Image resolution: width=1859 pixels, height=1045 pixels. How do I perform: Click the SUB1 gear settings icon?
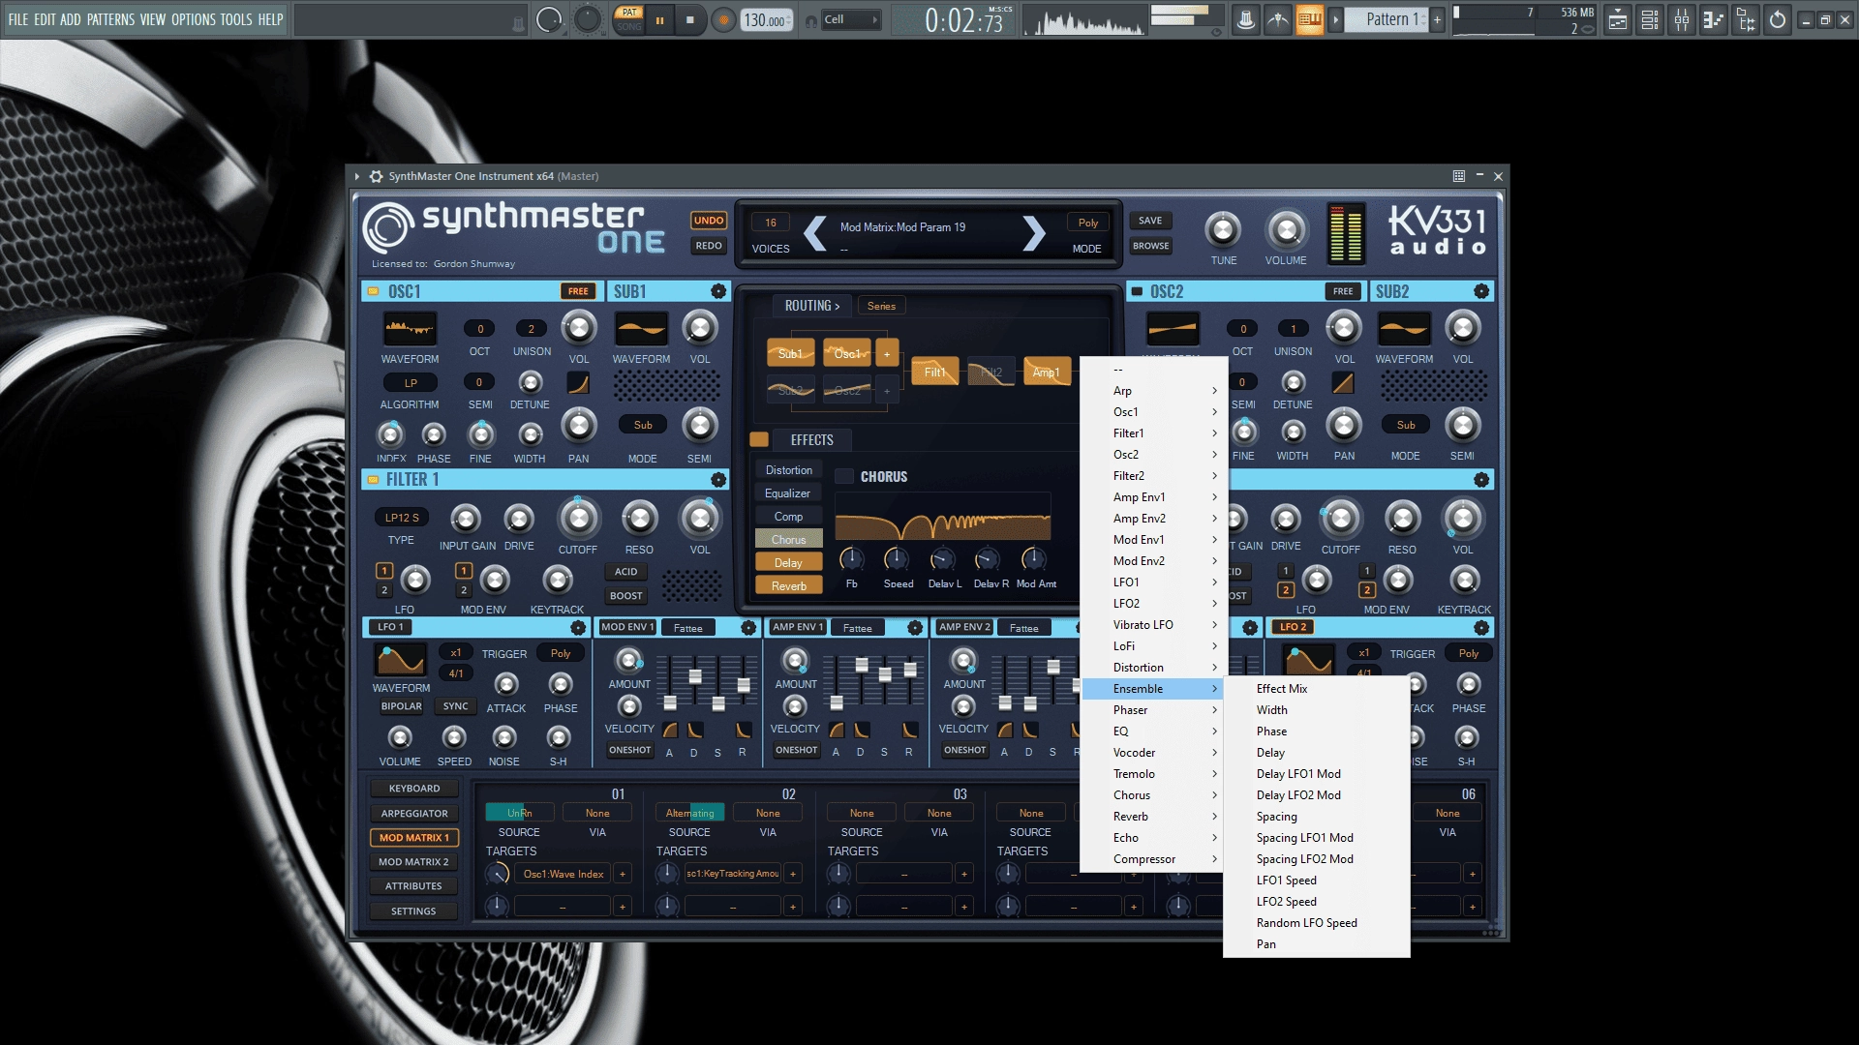coord(718,291)
